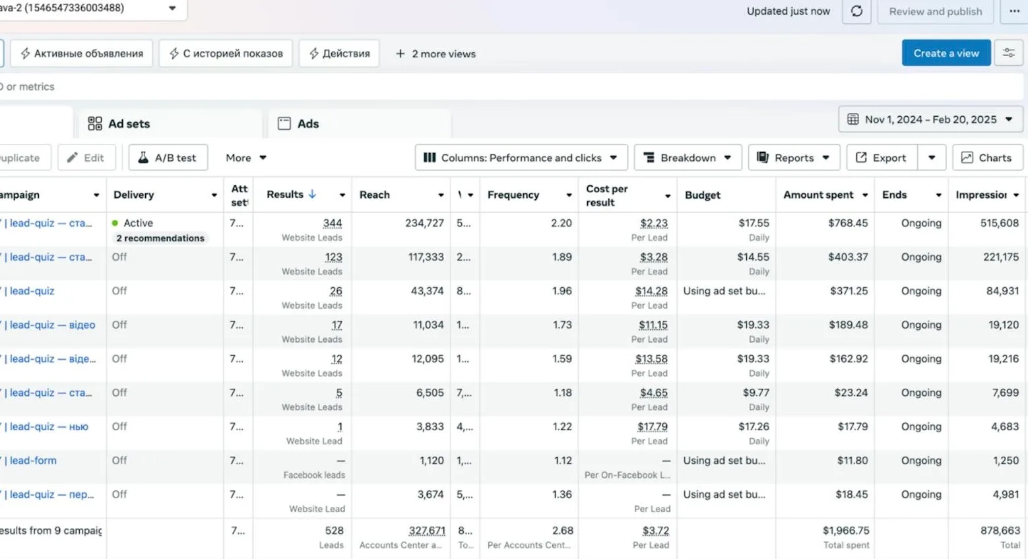This screenshot has width=1028, height=559.
Task: Open Delivery column dropdown arrow
Action: [x=214, y=195]
